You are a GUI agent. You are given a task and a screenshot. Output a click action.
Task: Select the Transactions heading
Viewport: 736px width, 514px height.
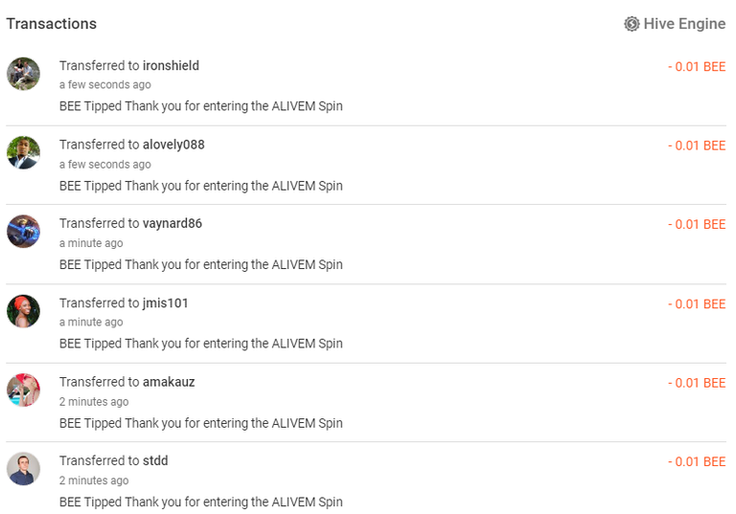[x=51, y=23]
